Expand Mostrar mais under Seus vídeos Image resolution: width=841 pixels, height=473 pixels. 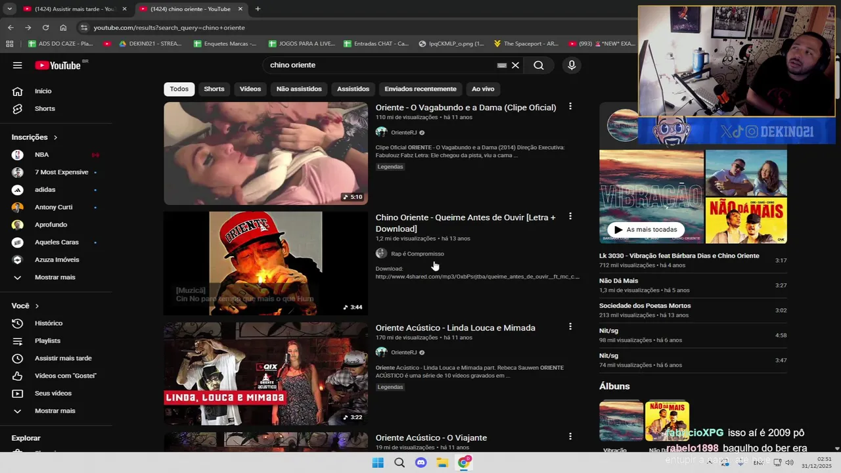pyautogui.click(x=56, y=411)
